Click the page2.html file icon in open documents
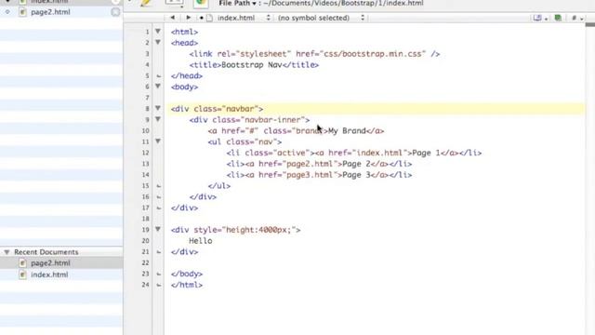Screen dimensions: 595x335 [22, 12]
